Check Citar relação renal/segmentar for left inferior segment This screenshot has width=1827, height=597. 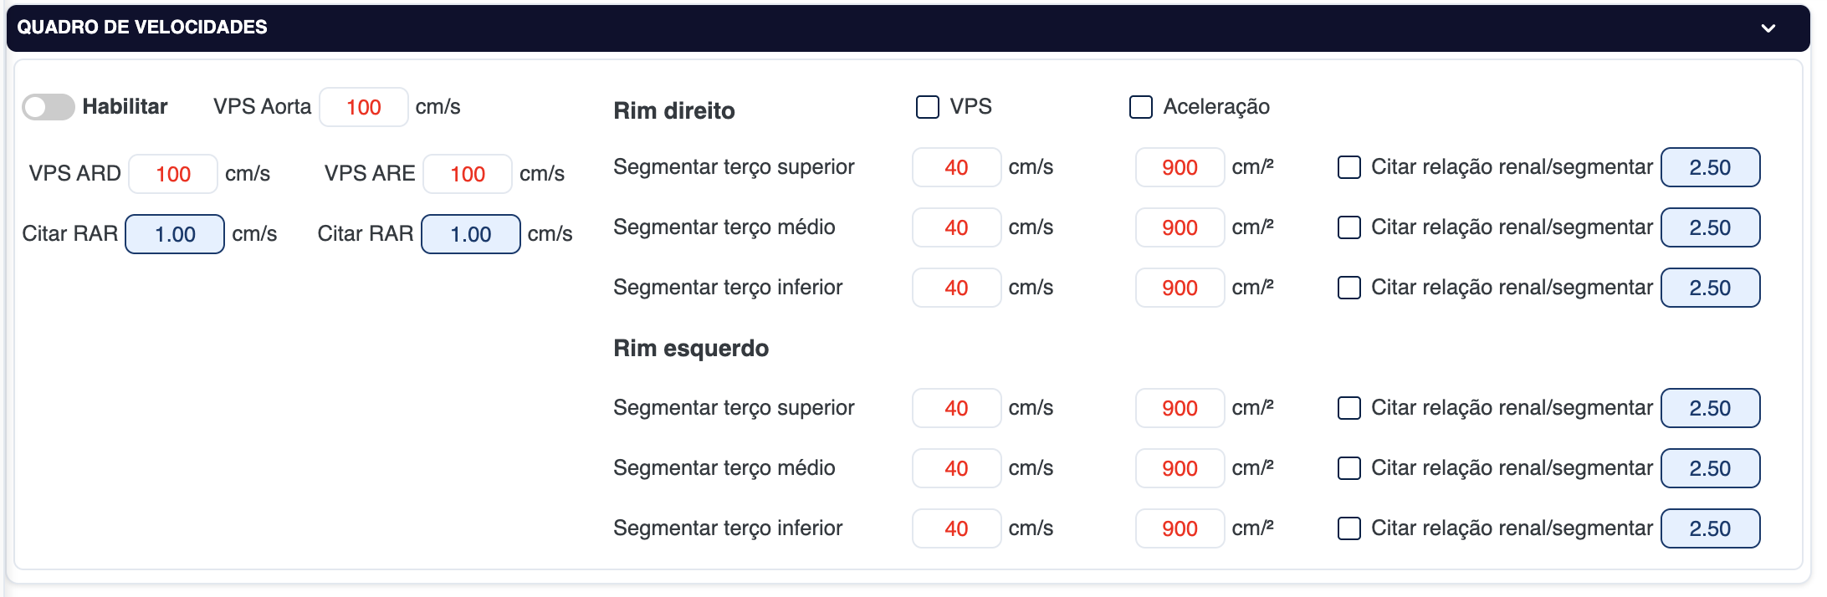(x=1349, y=528)
